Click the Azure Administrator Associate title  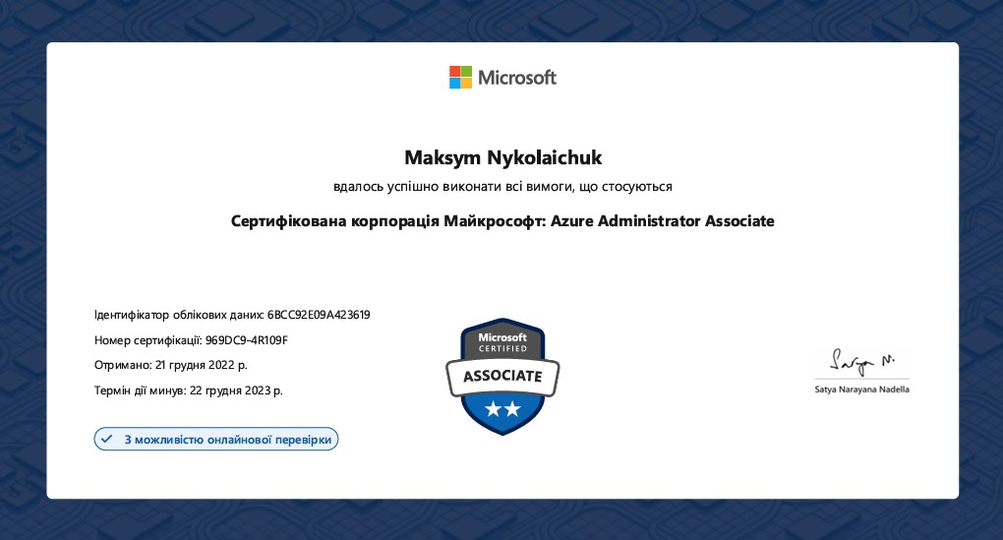pos(662,221)
